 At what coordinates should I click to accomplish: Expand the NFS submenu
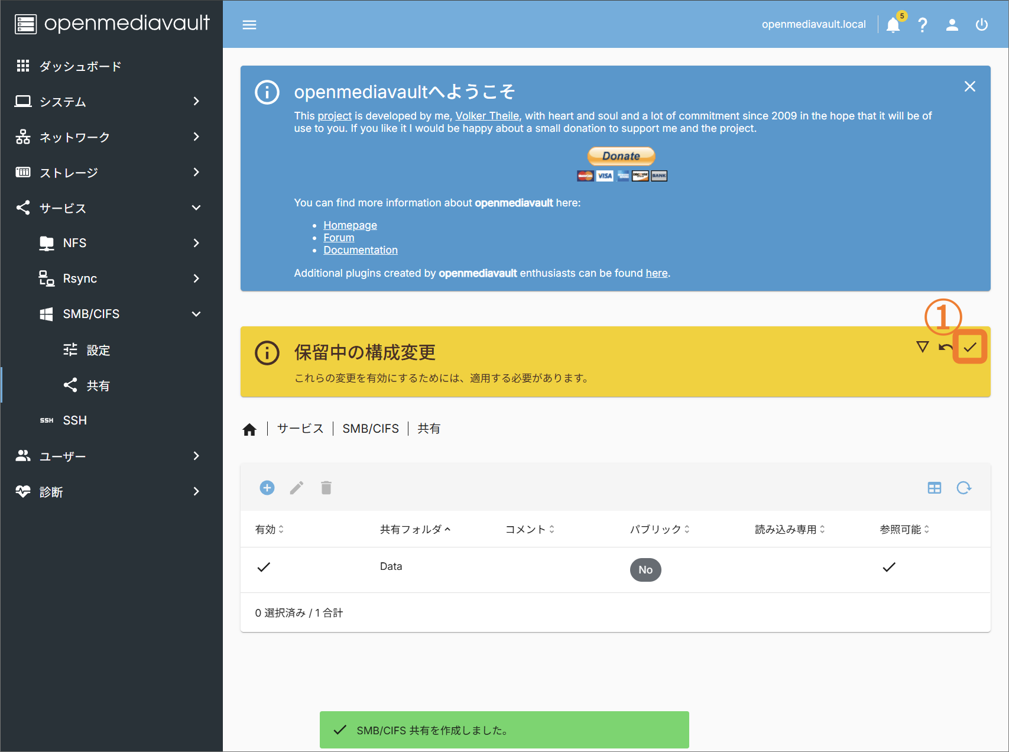111,243
